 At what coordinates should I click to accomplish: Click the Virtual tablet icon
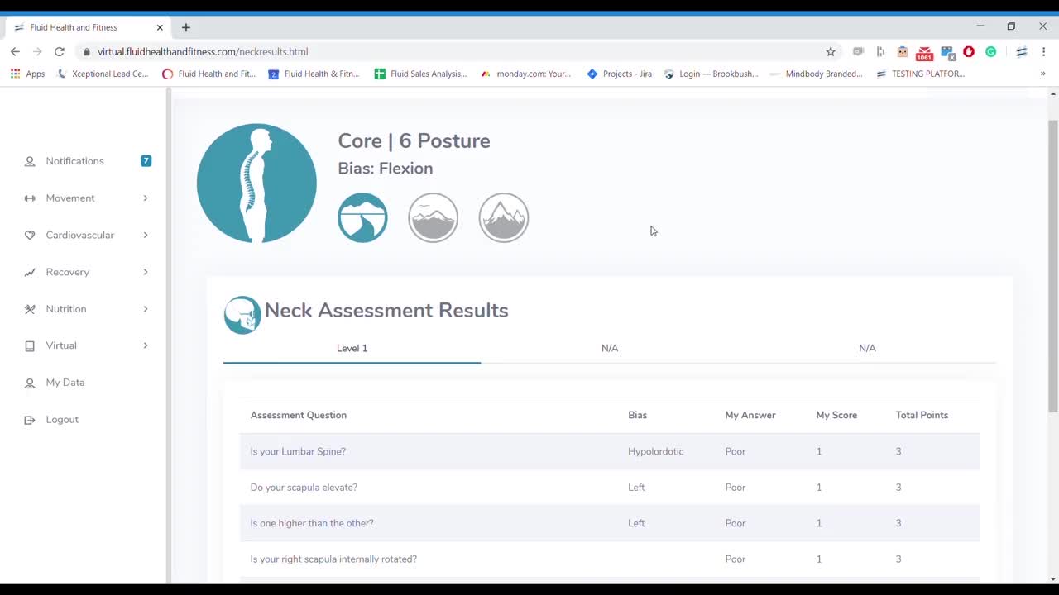(x=30, y=346)
